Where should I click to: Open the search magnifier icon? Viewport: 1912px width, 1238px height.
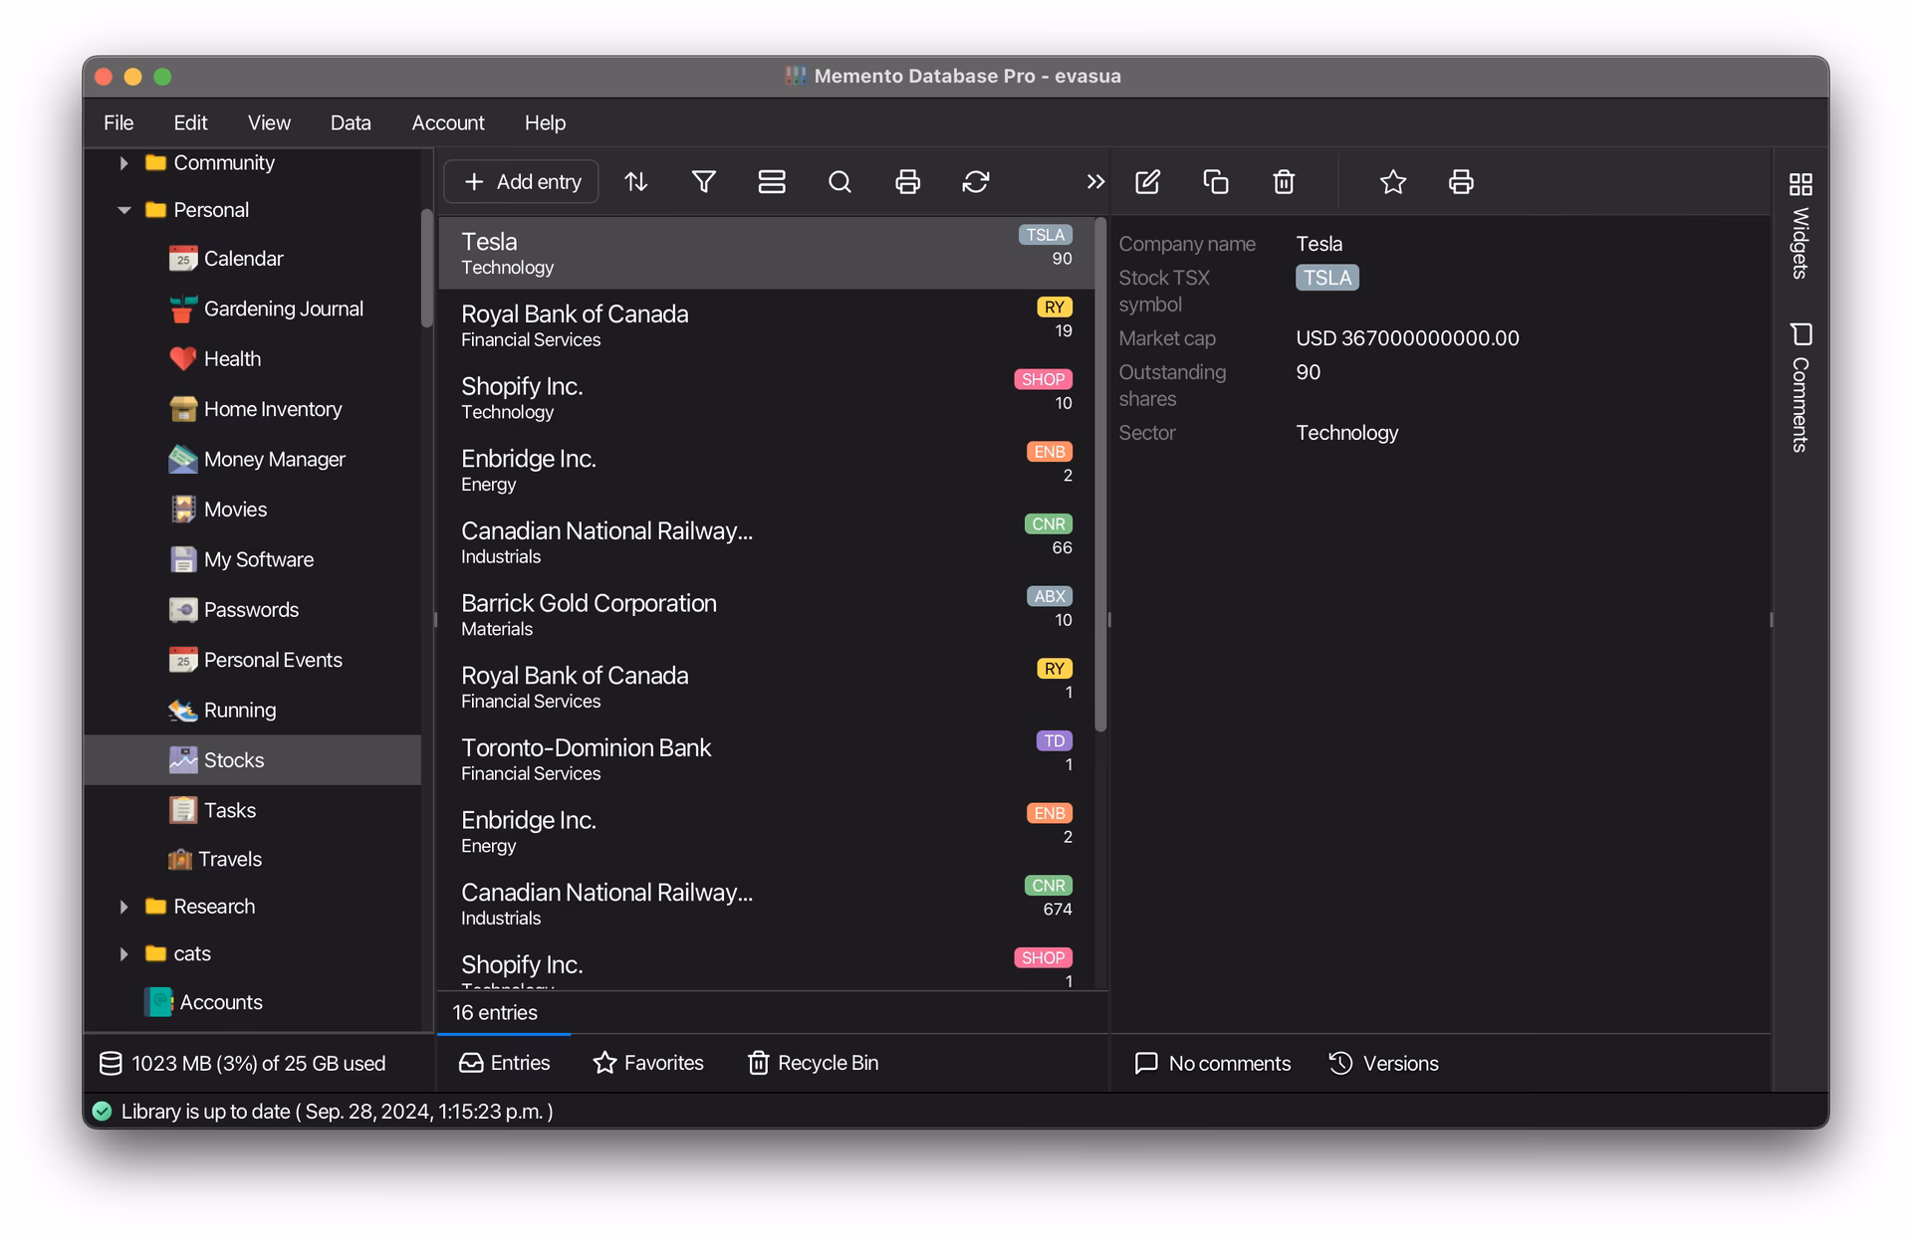(x=839, y=182)
